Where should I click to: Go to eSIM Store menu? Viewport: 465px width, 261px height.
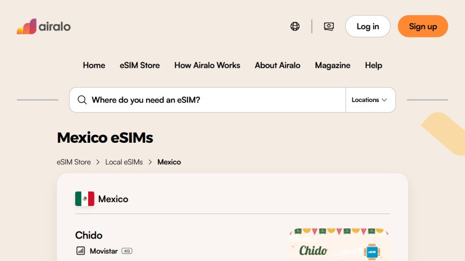click(x=139, y=65)
